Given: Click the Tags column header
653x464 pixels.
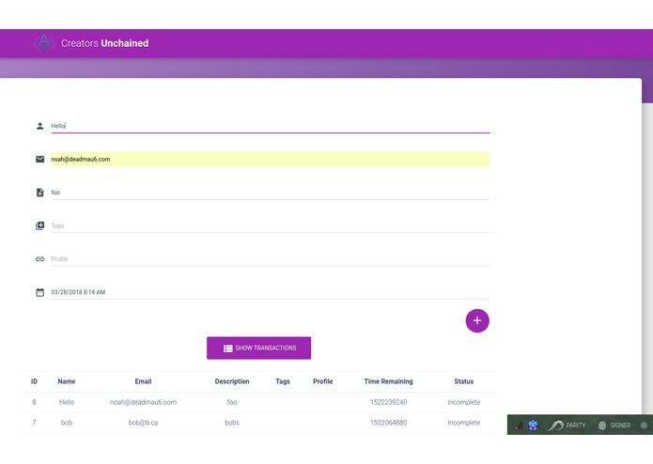Looking at the screenshot, I should [283, 381].
